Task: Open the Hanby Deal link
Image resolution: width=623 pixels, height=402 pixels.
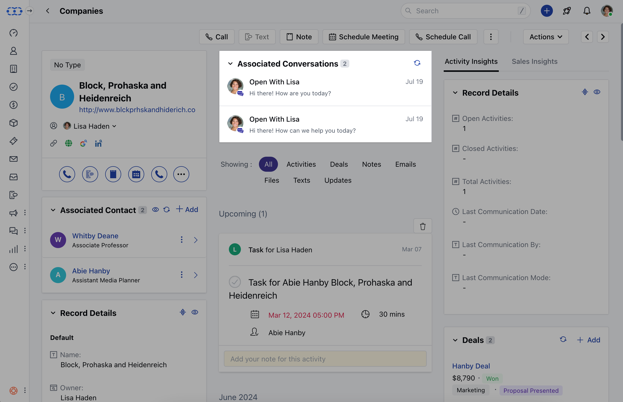Action: [471, 366]
